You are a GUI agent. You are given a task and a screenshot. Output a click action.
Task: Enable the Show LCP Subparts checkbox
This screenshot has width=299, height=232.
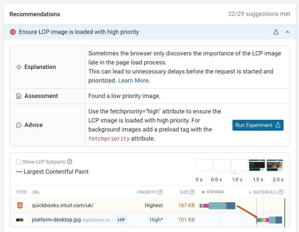[x=18, y=162]
